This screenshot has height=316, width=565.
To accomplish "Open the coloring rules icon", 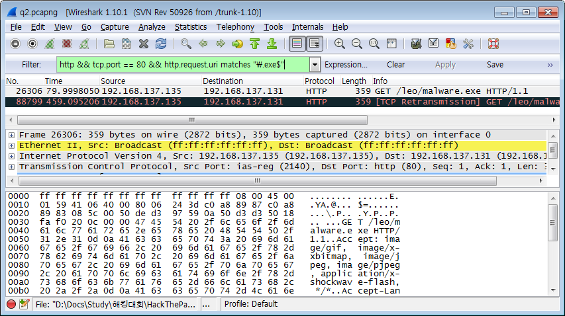I will pos(451,44).
